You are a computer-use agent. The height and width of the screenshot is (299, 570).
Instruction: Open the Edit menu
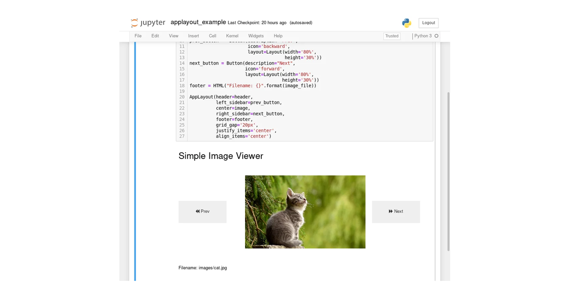pos(155,36)
